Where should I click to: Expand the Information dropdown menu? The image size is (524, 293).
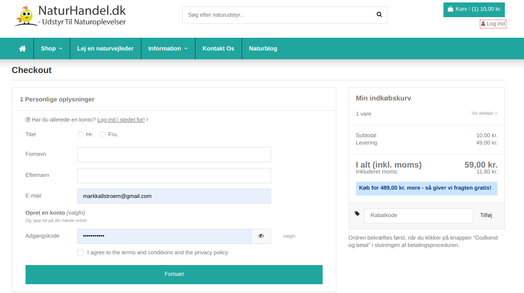(x=168, y=49)
